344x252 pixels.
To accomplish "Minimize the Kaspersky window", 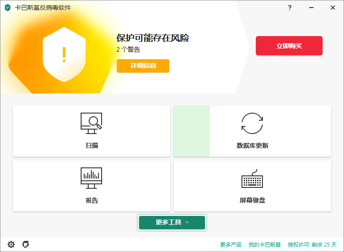I will click(x=311, y=8).
